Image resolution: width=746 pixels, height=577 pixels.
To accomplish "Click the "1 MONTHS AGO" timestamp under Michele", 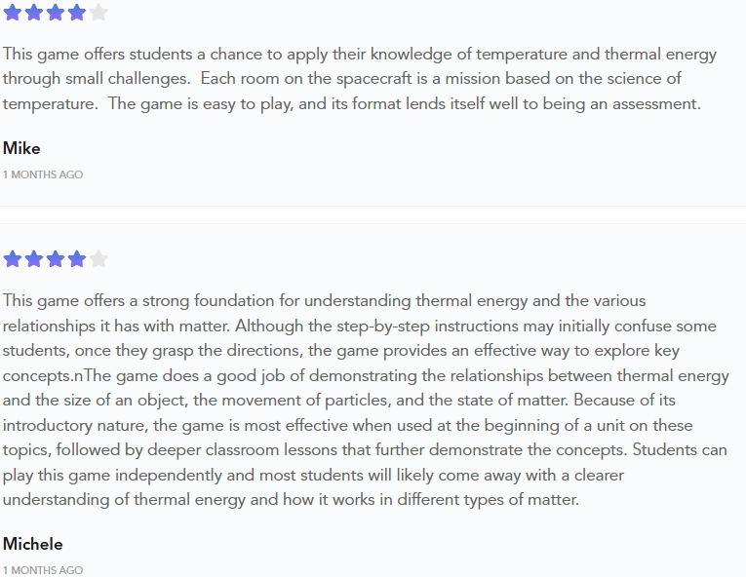I will tap(43, 570).
